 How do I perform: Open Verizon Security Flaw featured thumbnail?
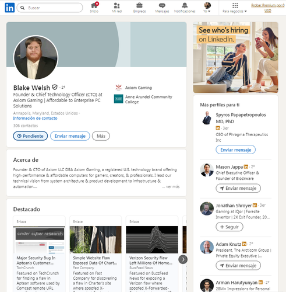(152, 239)
